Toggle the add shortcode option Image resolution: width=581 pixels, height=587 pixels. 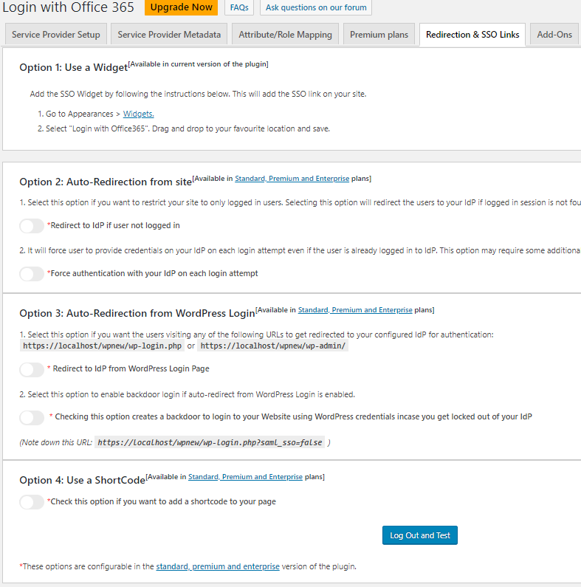click(32, 502)
